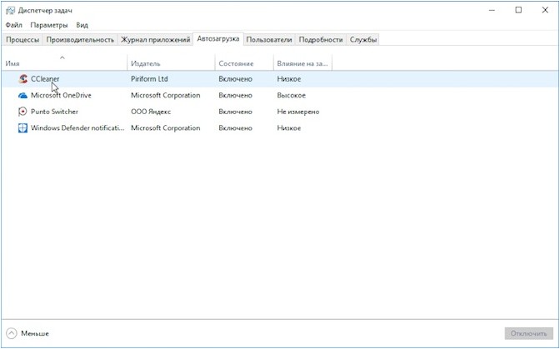
Task: Switch to the Службы tab
Action: (363, 40)
